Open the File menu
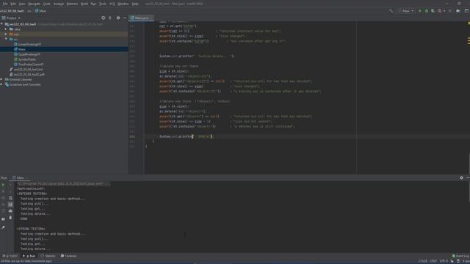Screen dimensions: 470x264 pos(5,4)
